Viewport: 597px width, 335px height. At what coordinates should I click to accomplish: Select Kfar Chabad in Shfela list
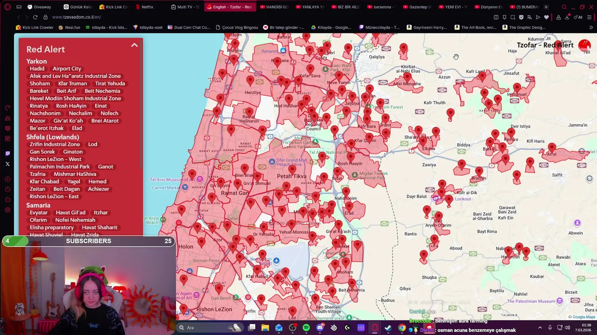(x=44, y=181)
